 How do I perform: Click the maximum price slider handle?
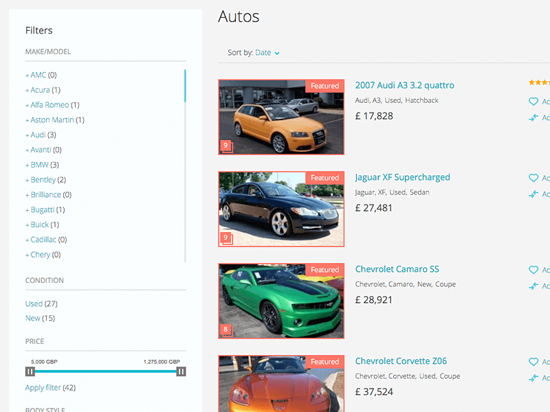tap(181, 371)
